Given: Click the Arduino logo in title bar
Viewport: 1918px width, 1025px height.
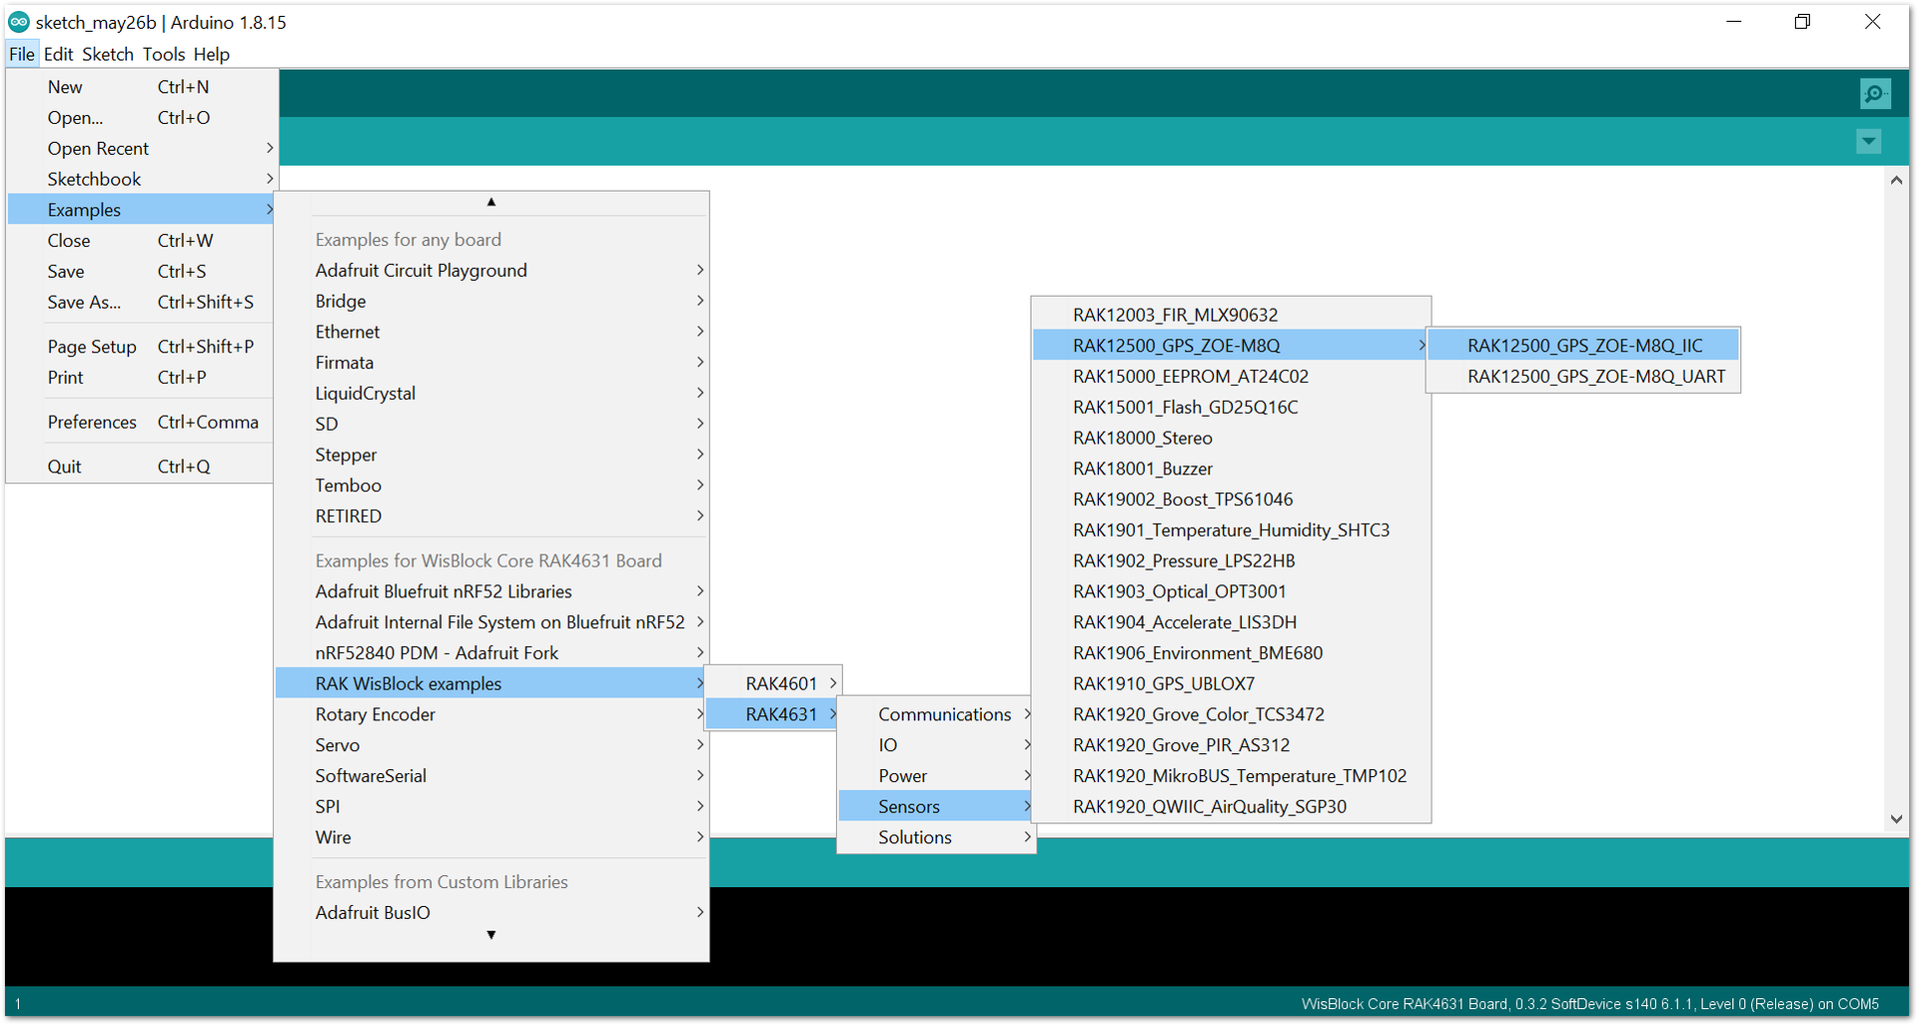Looking at the screenshot, I should click(x=18, y=22).
